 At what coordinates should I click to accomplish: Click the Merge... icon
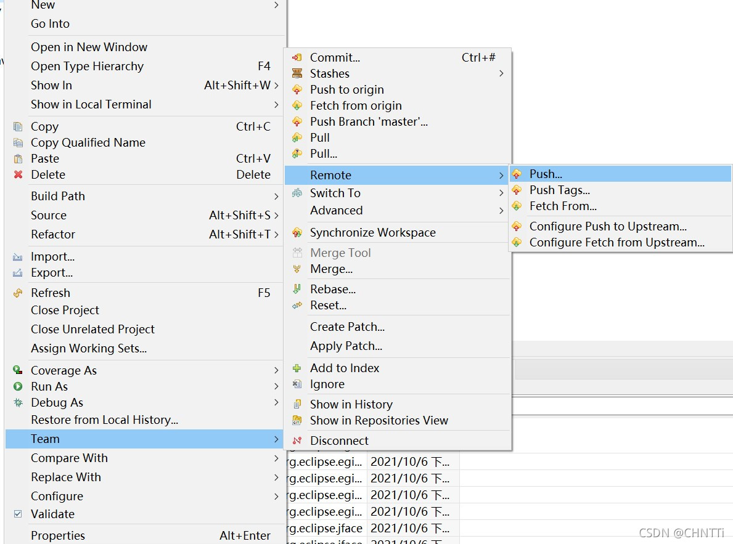[297, 269]
